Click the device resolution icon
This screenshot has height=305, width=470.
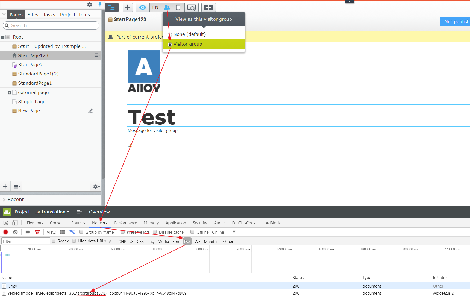coord(178,8)
